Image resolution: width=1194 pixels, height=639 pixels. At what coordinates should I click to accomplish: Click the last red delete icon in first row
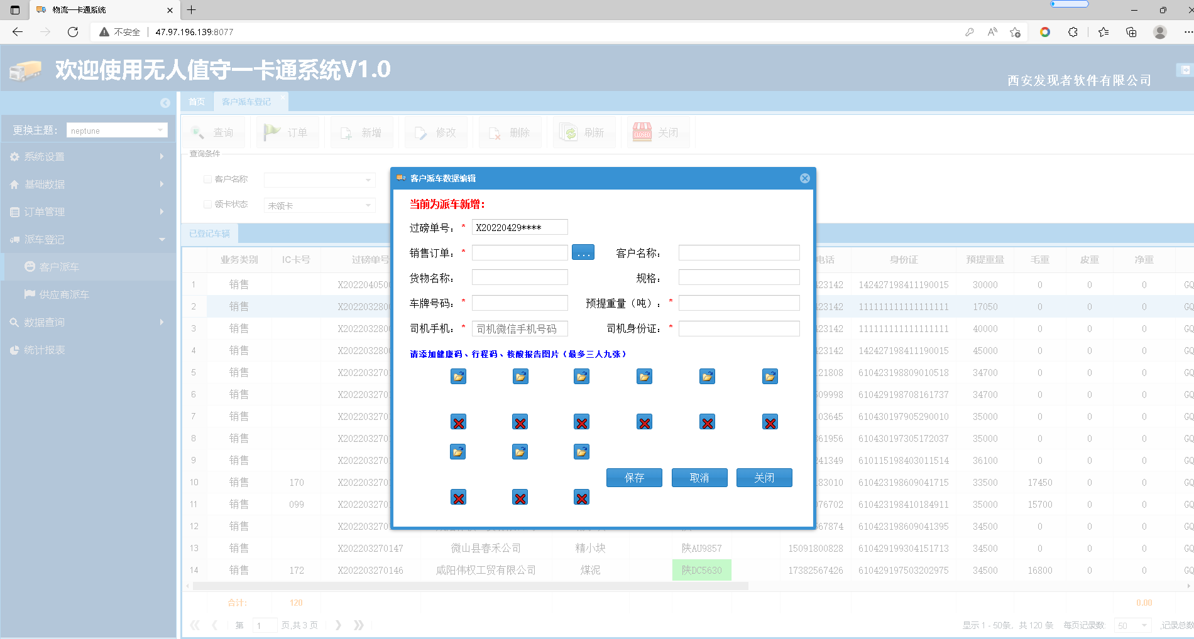(x=770, y=422)
